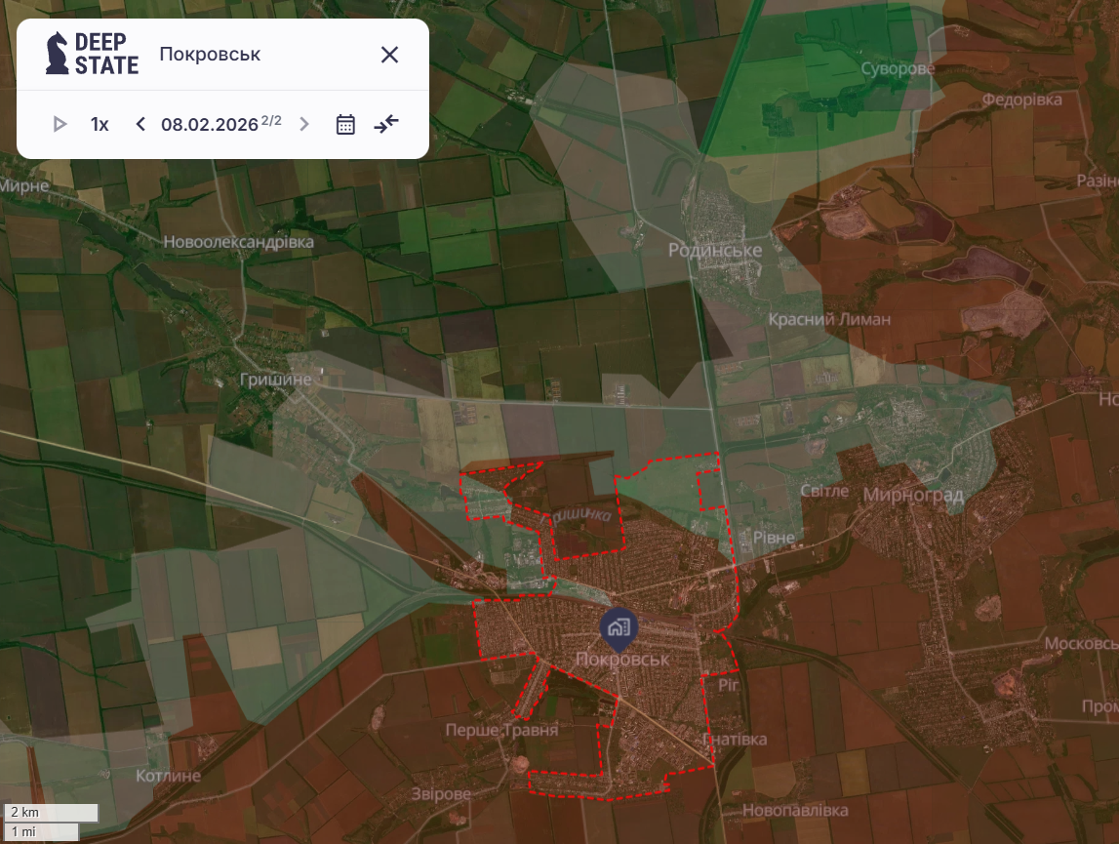Image resolution: width=1119 pixels, height=844 pixels.
Task: Click the Покровськ panel title
Action: [x=210, y=55]
